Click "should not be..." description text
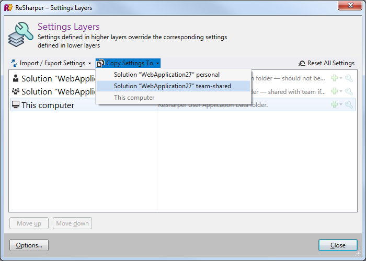 pos(303,78)
